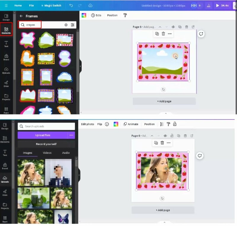Open the color swatch beside the Animate button
The height and width of the screenshot is (226, 237).
point(116,124)
